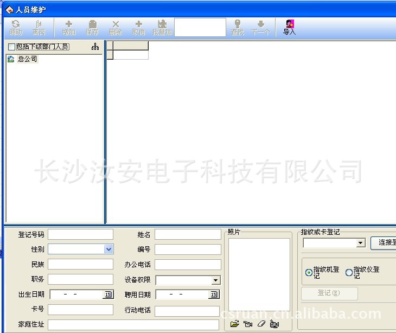This screenshot has width=396, height=333.
Task: Click the 调动 (transfer) toolbar icon
Action: point(16,28)
